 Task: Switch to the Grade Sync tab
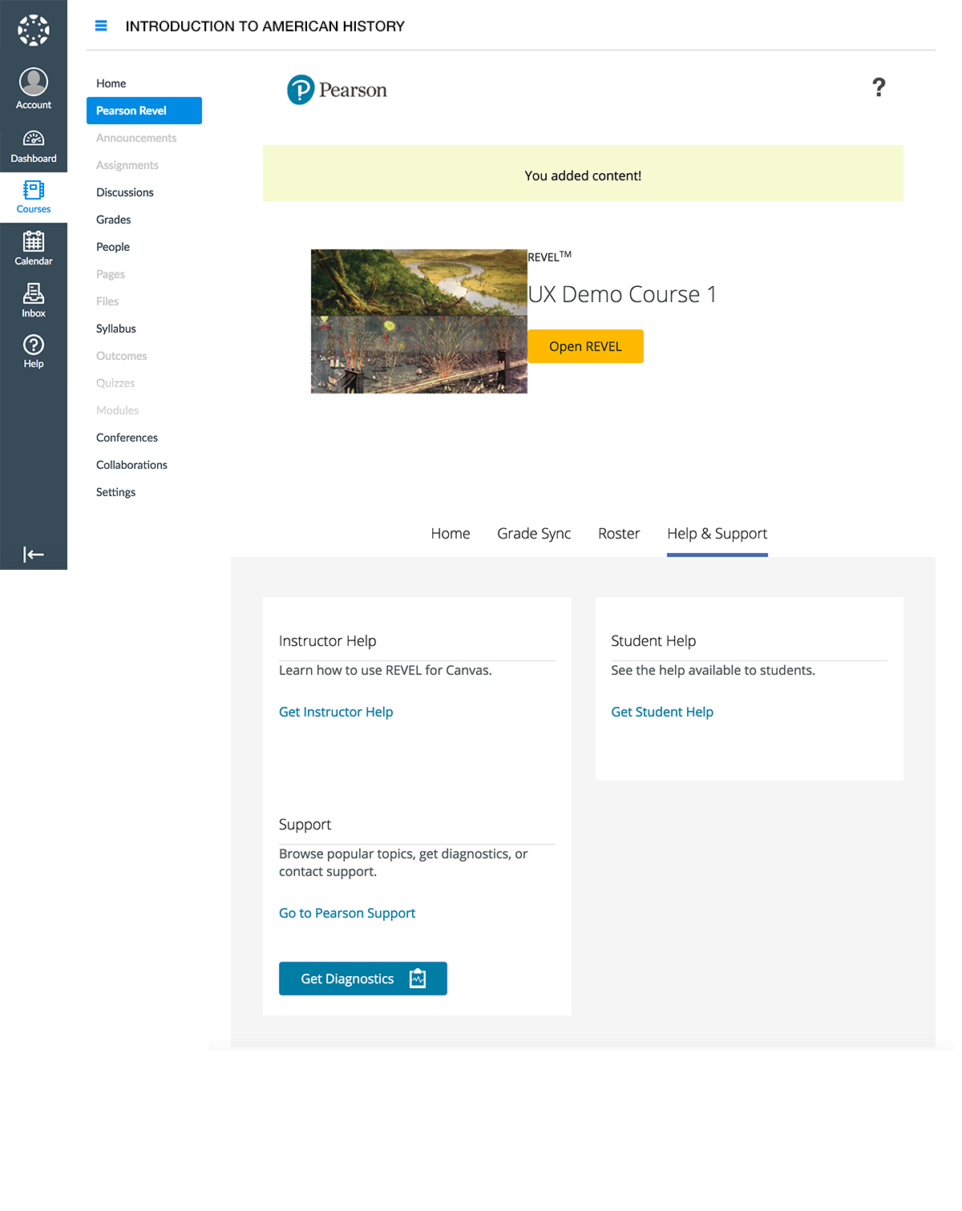[534, 534]
